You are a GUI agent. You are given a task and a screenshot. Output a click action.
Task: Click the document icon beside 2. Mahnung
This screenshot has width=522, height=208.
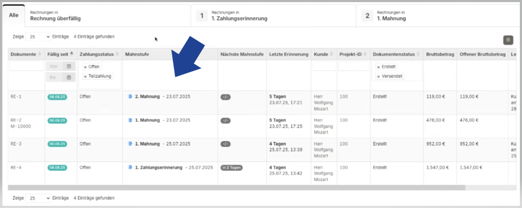(130, 97)
